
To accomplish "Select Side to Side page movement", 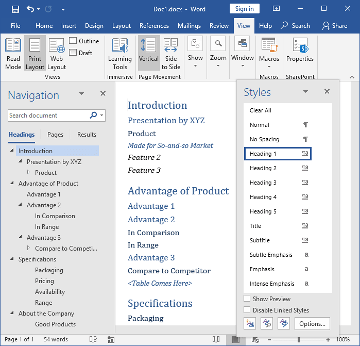I will pos(171,53).
